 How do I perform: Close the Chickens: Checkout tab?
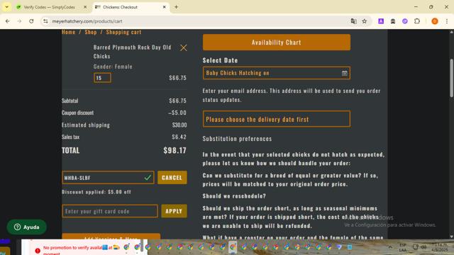tap(164, 7)
